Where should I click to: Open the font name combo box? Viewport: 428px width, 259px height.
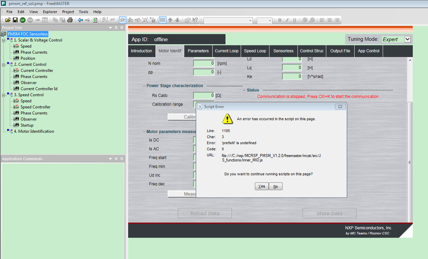(228, 21)
